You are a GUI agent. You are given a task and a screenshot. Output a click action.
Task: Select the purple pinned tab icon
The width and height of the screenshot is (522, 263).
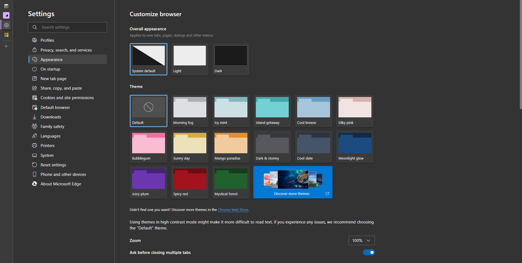[x=6, y=15]
